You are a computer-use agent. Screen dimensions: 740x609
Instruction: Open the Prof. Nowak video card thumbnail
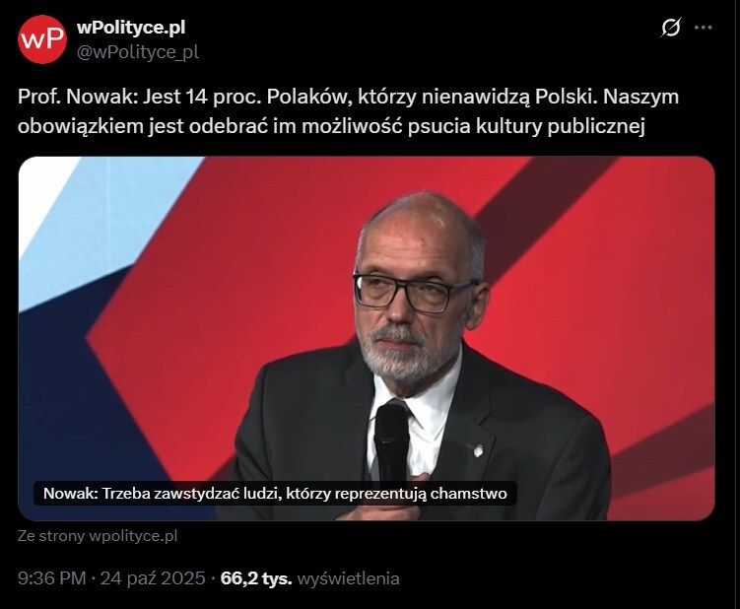click(367, 338)
